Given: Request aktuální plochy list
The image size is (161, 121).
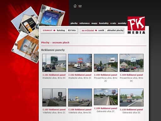Looking at the screenshot, I should (x=115, y=30).
